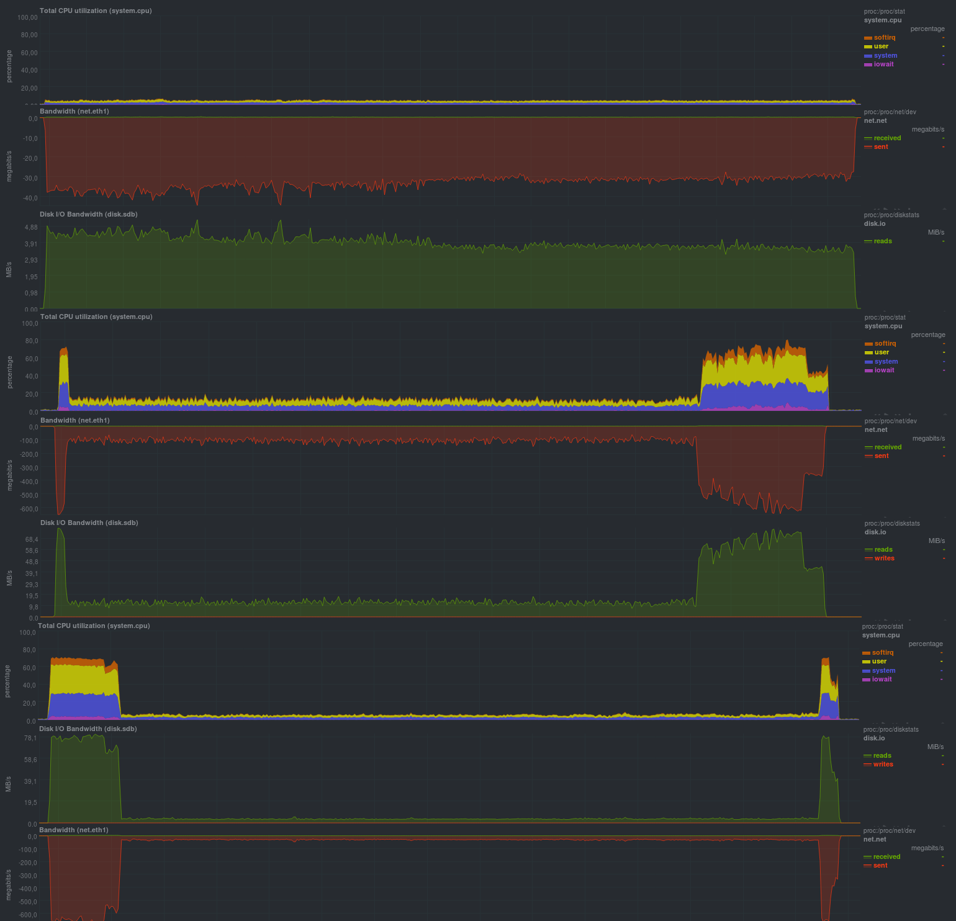
Task: Toggle reads in the second disk I/O legend
Action: (x=883, y=550)
